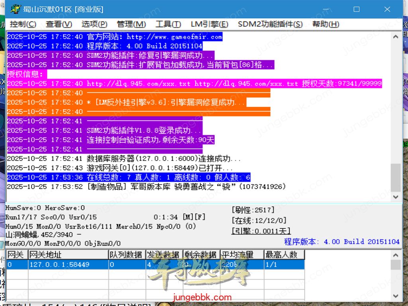Click the log panel's scroll down arrow

pos(396,197)
